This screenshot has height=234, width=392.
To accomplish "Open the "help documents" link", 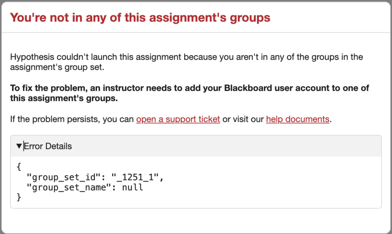I will coord(297,119).
